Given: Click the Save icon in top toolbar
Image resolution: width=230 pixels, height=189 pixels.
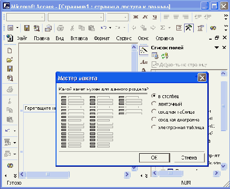Looking at the screenshot, I should [x=27, y=28].
